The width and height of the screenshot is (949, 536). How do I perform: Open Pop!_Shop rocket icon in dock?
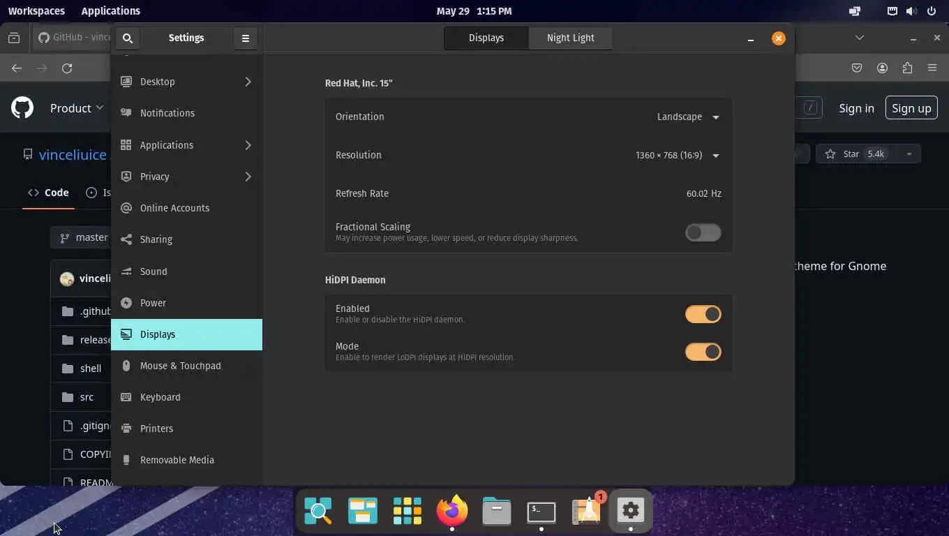pos(586,511)
